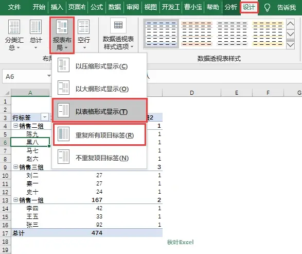Select 以表格形式显示 tabular layout option
Image resolution: width=302 pixels, height=254 pixels.
point(99,111)
